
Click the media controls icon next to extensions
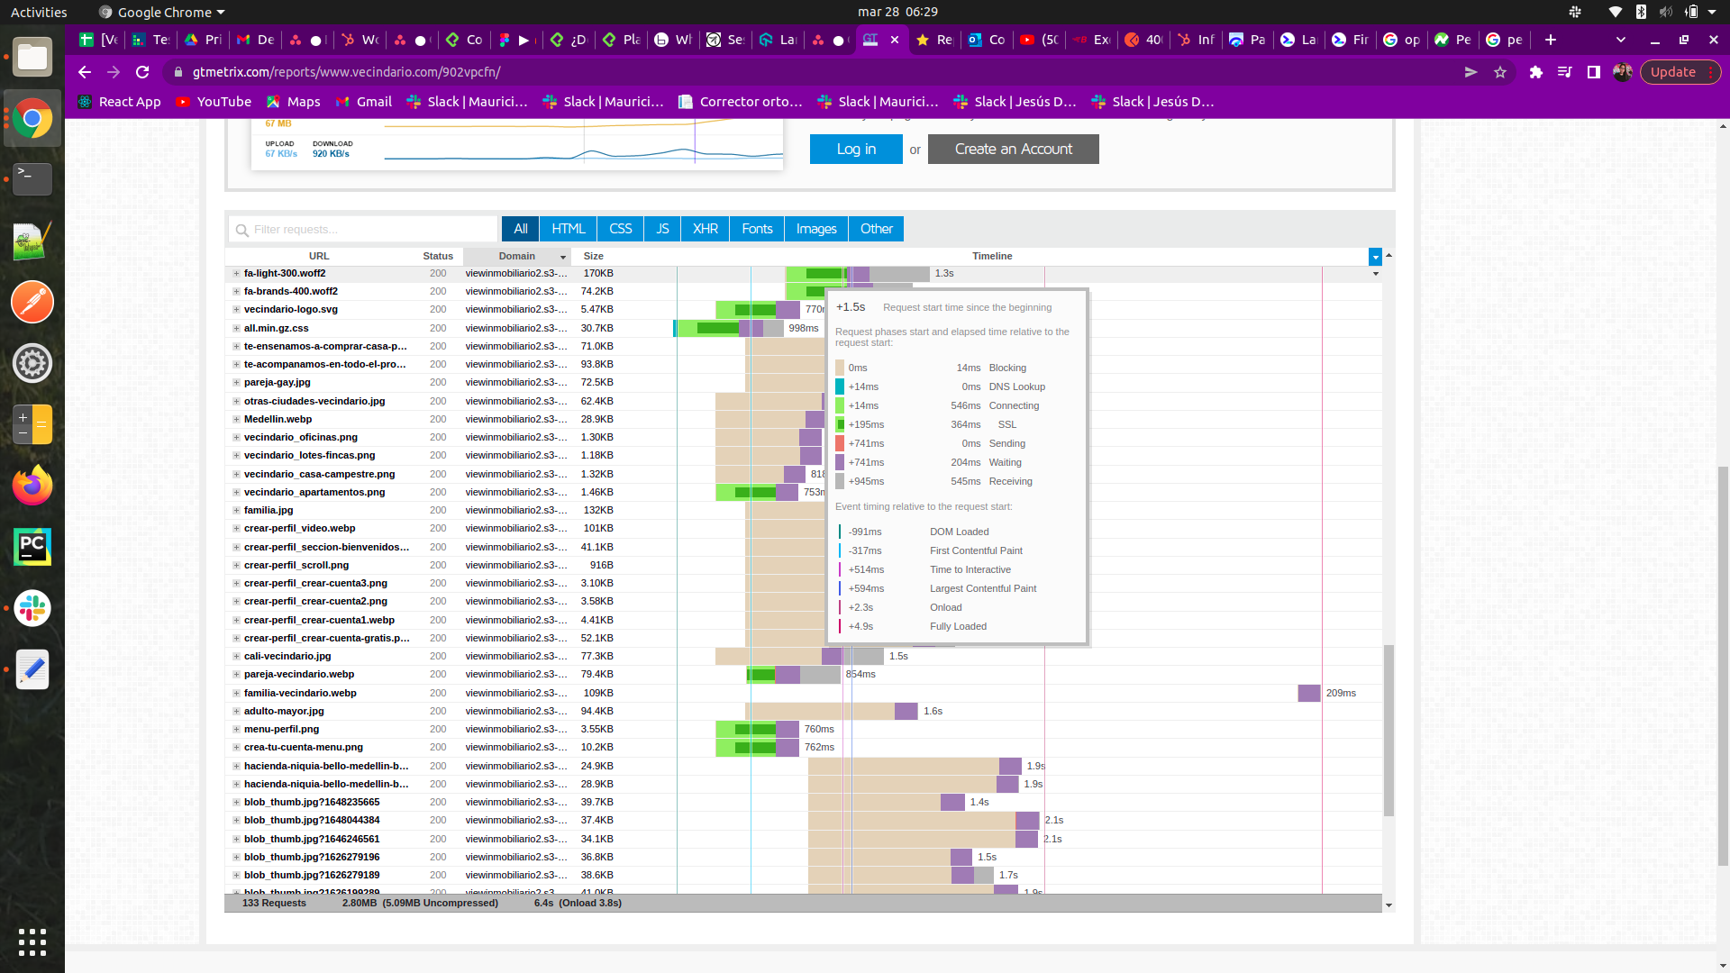[x=1565, y=72]
